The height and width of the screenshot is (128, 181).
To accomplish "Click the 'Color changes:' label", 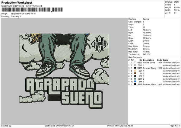I will tap(135, 22).
